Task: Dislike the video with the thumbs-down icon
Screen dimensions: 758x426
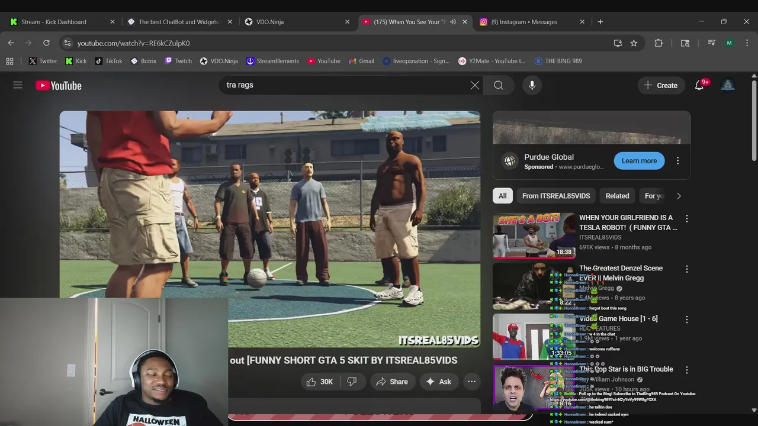Action: click(x=352, y=382)
